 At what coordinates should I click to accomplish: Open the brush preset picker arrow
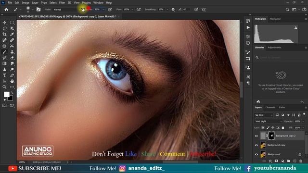tap(32, 10)
